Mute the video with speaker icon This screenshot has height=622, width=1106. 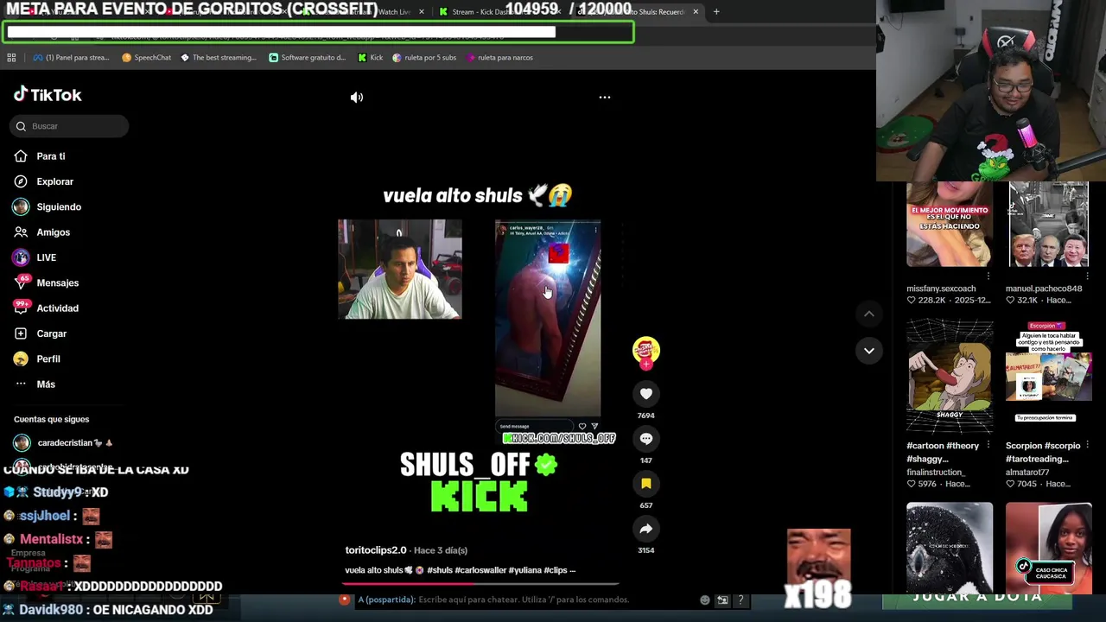pos(357,98)
